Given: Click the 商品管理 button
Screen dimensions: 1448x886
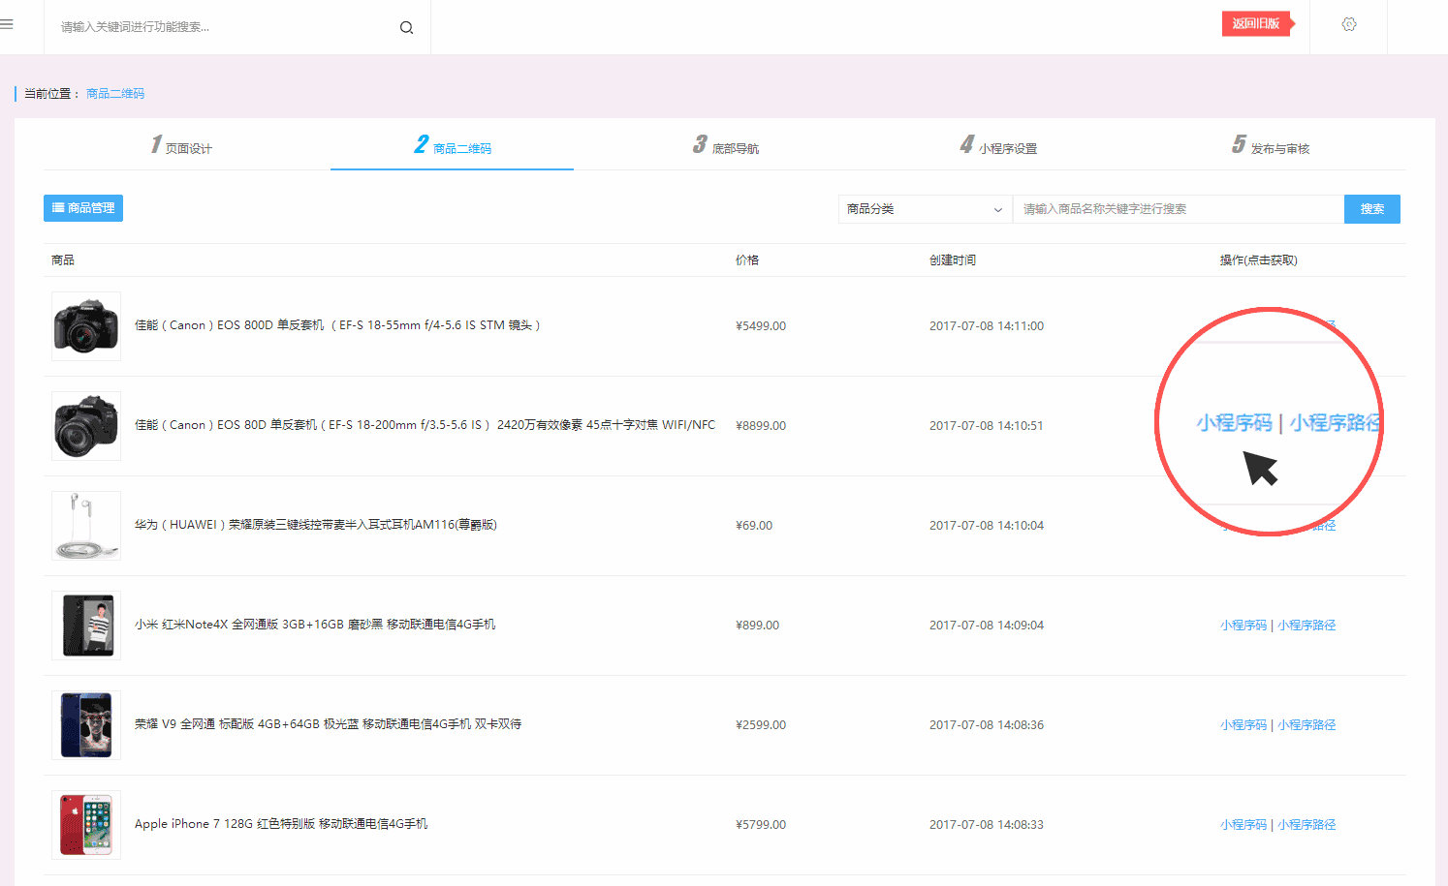Looking at the screenshot, I should 83,208.
